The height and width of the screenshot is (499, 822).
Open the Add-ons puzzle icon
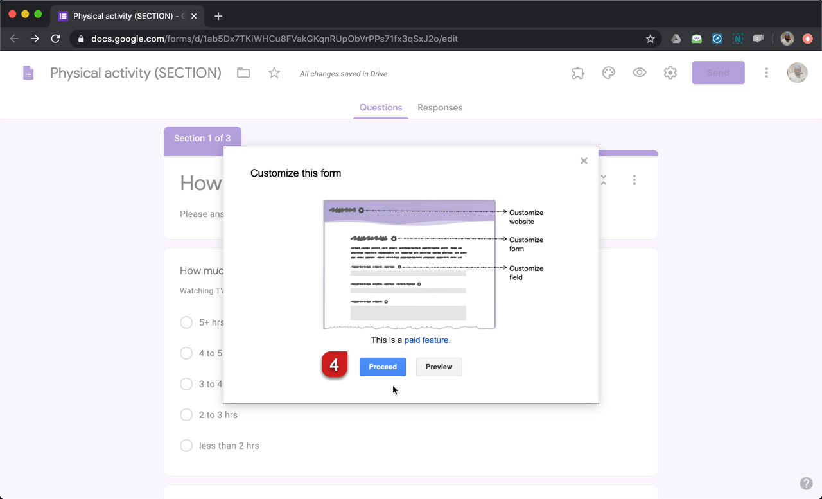coord(577,73)
